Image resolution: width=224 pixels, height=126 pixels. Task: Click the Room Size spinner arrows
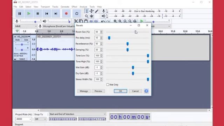(x=101, y=32)
